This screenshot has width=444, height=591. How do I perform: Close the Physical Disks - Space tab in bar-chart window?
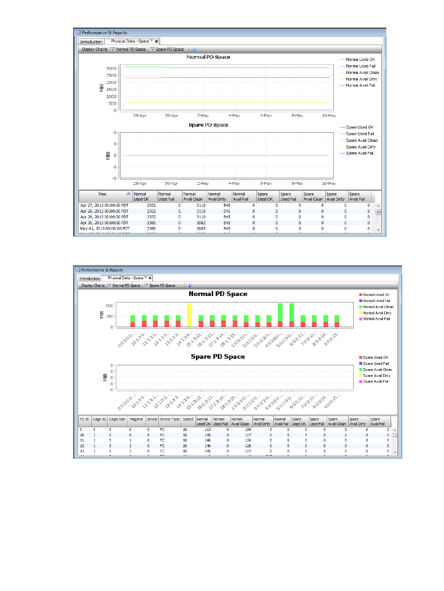click(150, 278)
